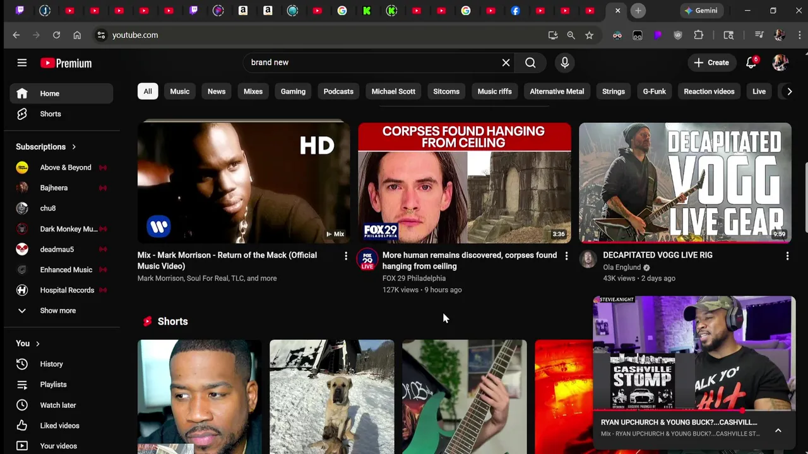Screen dimensions: 808x454
Task: Open Hospital Records channel subscription
Action: (61, 290)
